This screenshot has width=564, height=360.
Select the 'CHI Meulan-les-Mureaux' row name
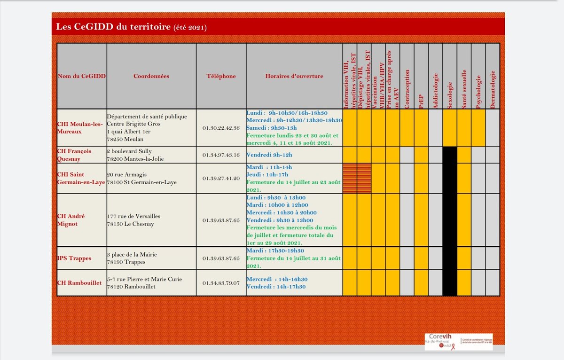tap(79, 128)
